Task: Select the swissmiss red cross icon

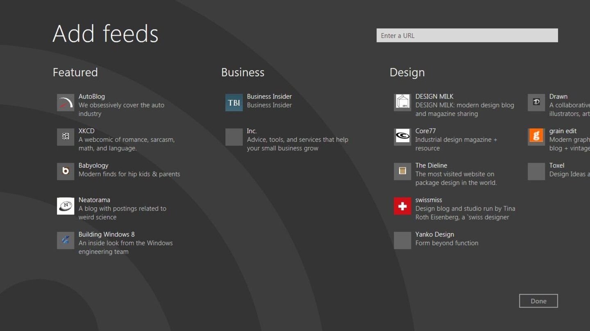Action: click(x=402, y=206)
